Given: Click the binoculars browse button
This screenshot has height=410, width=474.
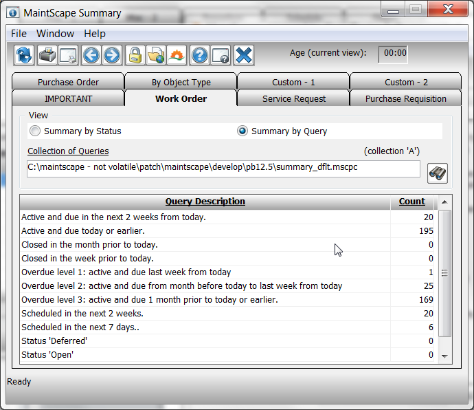Looking at the screenshot, I should (438, 173).
